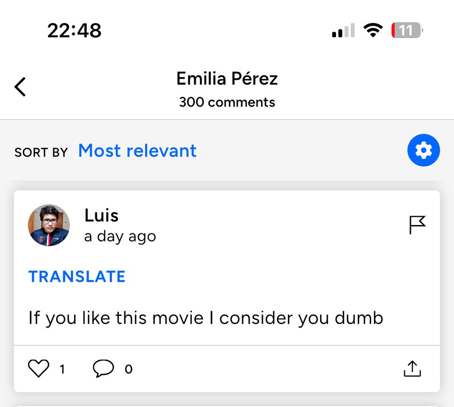
Task: Tap the Emilia Pérez page title
Action: tap(227, 78)
